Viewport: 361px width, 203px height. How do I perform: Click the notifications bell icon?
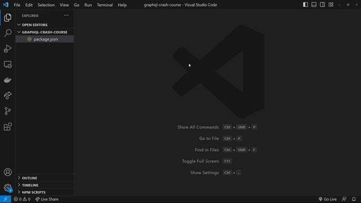coord(354,199)
